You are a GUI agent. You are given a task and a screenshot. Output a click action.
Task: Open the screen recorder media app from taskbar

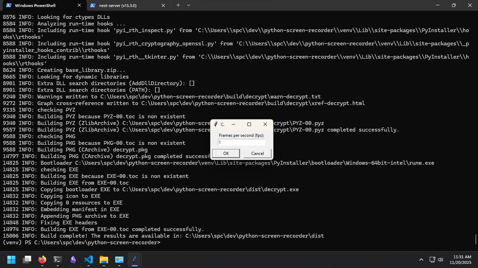coord(119,260)
